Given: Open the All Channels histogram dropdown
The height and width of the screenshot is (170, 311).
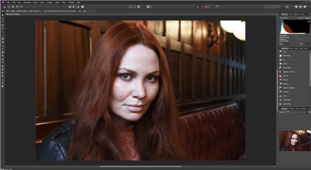Looking at the screenshot, I should coord(285,18).
